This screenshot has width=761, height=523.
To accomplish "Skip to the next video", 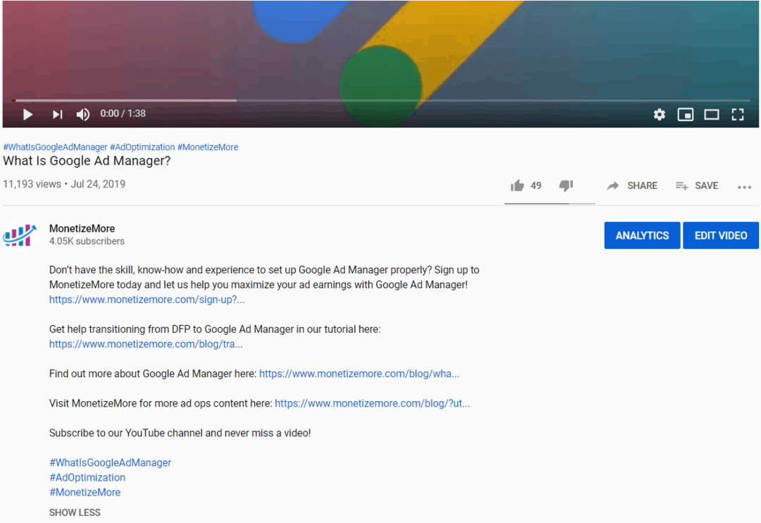I will (56, 113).
